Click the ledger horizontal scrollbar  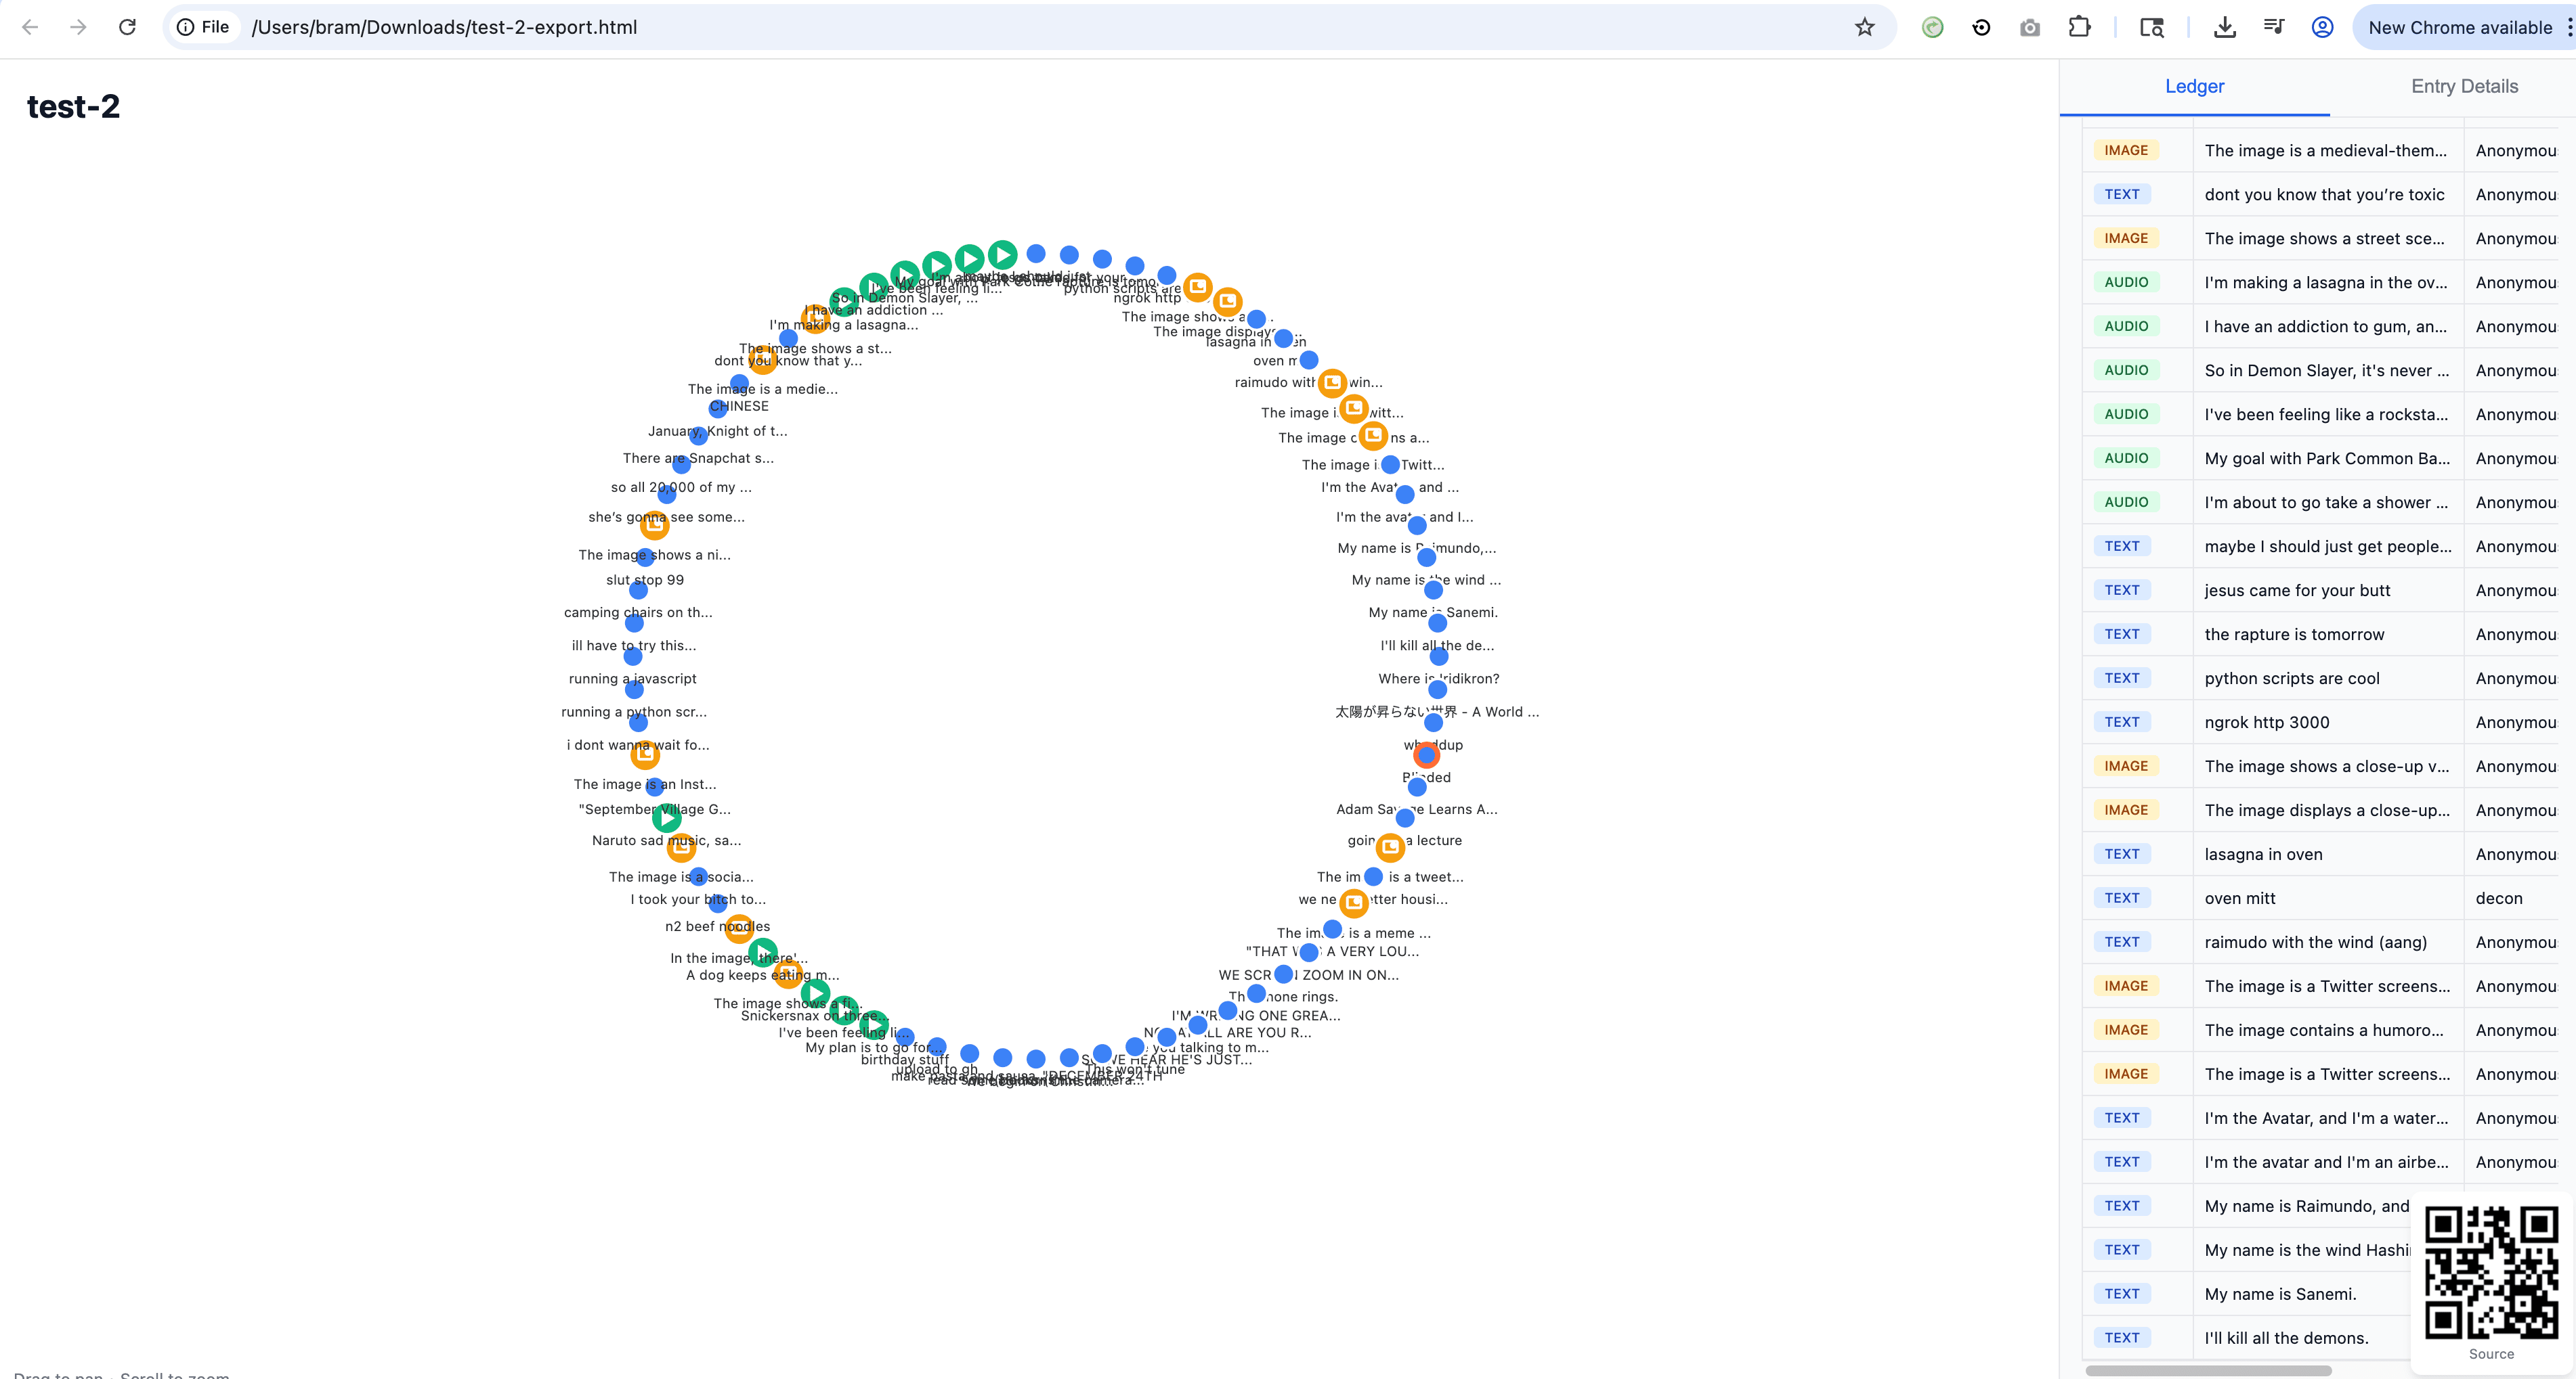pyautogui.click(x=2208, y=1371)
